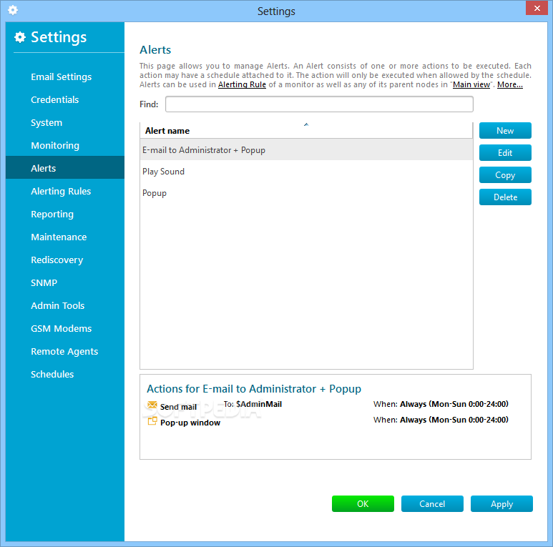This screenshot has height=547, width=553.
Task: Click the sort arrow in Alert name header
Action: pyautogui.click(x=306, y=124)
